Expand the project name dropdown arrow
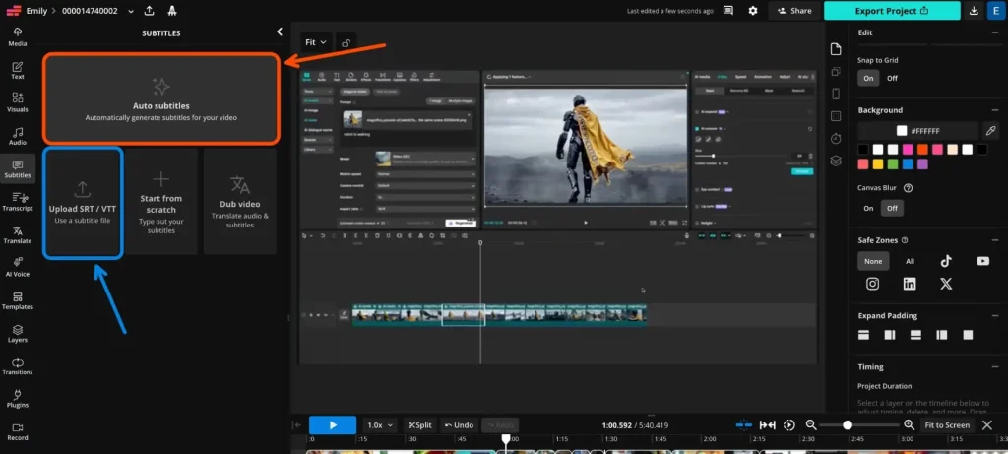 (x=131, y=11)
